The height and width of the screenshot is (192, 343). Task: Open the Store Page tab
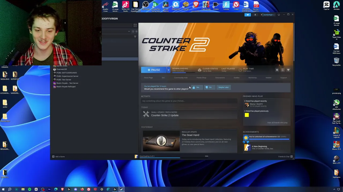point(148,78)
